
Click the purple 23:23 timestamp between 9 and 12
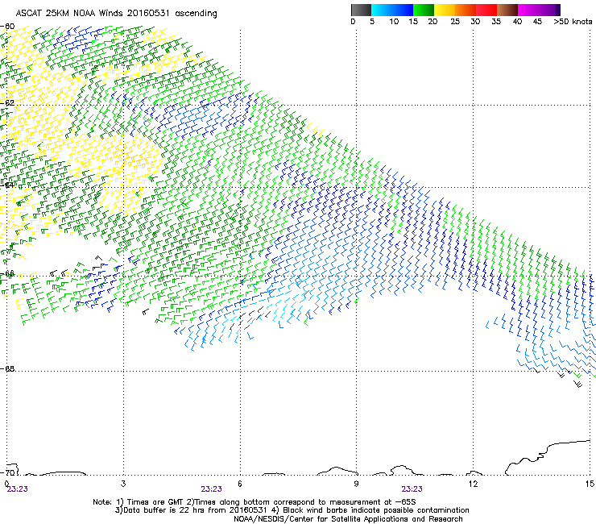pyautogui.click(x=412, y=489)
